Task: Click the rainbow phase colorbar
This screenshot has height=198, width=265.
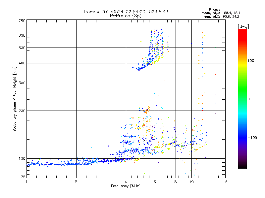Action: point(242,98)
